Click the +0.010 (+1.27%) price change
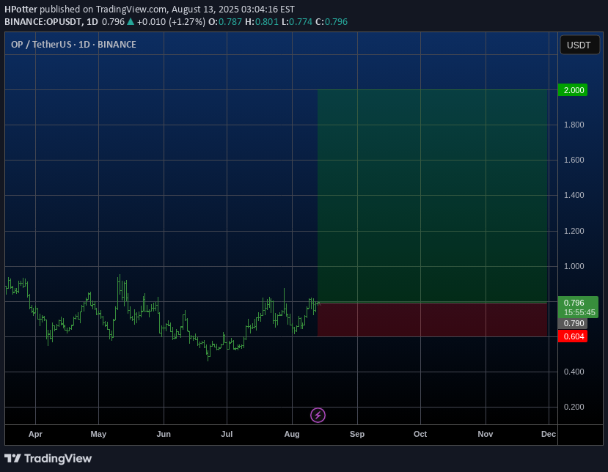 click(171, 22)
